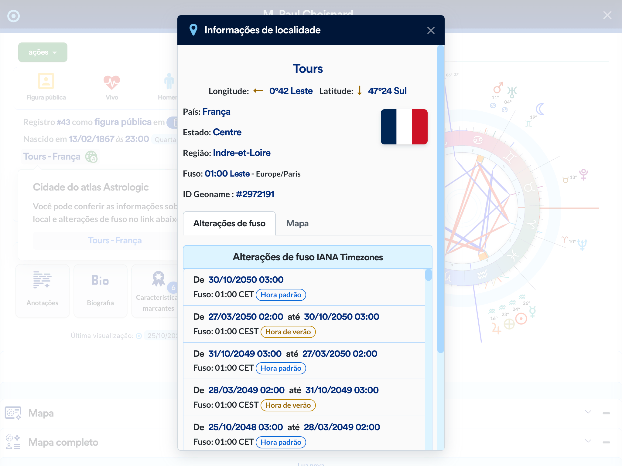Open the Tours - França link in atlas card
Viewport: 622px width, 466px height.
[x=115, y=241]
